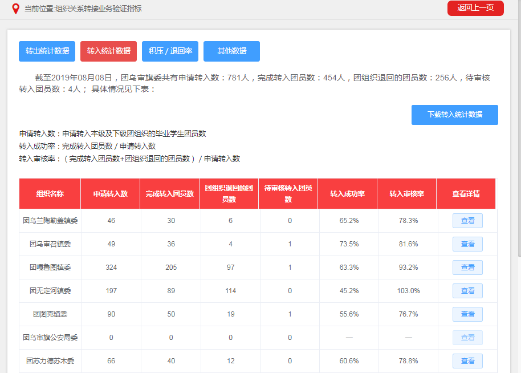Open 查看 for 团乌审召镇委 row
The height and width of the screenshot is (373, 521).
[467, 244]
